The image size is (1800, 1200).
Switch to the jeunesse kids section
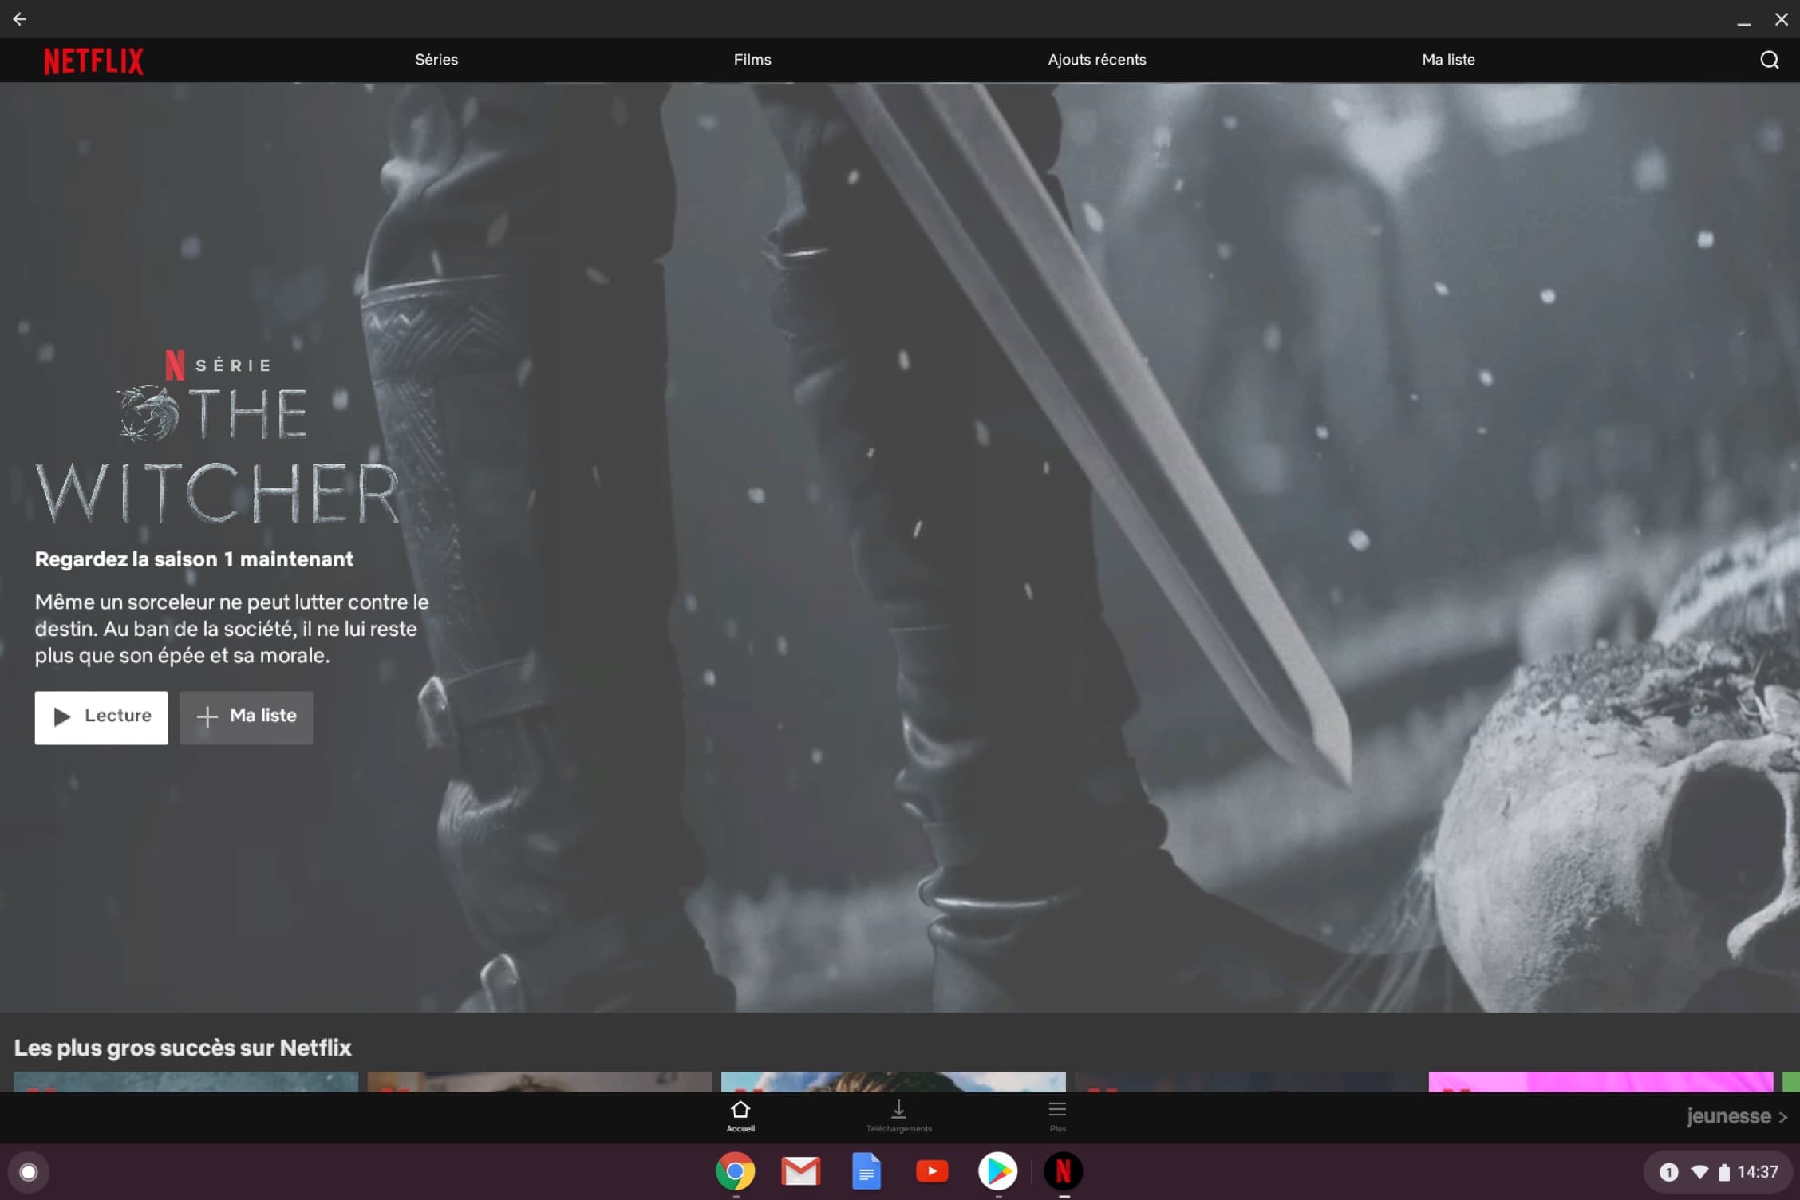coord(1736,1116)
